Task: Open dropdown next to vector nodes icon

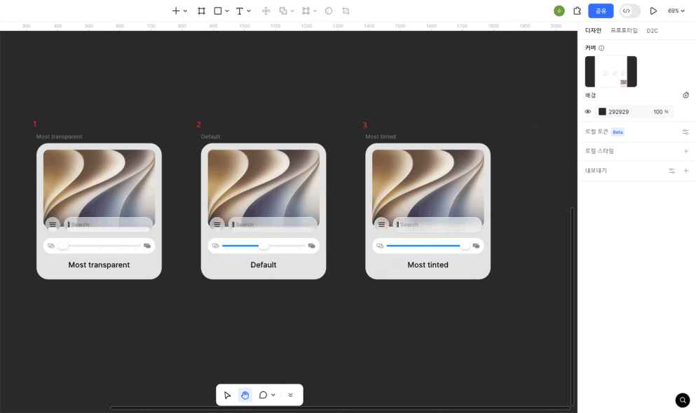Action: pyautogui.click(x=315, y=11)
